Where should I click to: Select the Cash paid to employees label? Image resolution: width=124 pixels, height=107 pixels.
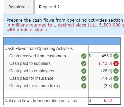tap(32, 71)
